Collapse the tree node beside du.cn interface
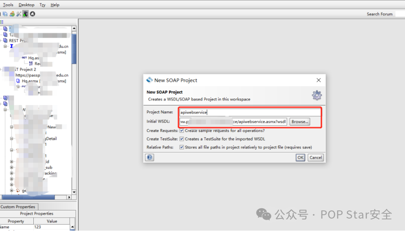 pos(5,46)
